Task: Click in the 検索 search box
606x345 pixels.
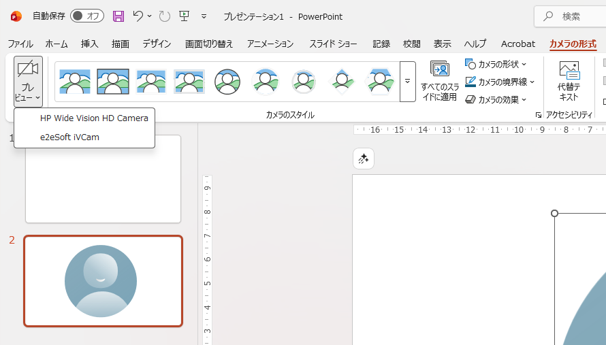Action: (x=570, y=16)
